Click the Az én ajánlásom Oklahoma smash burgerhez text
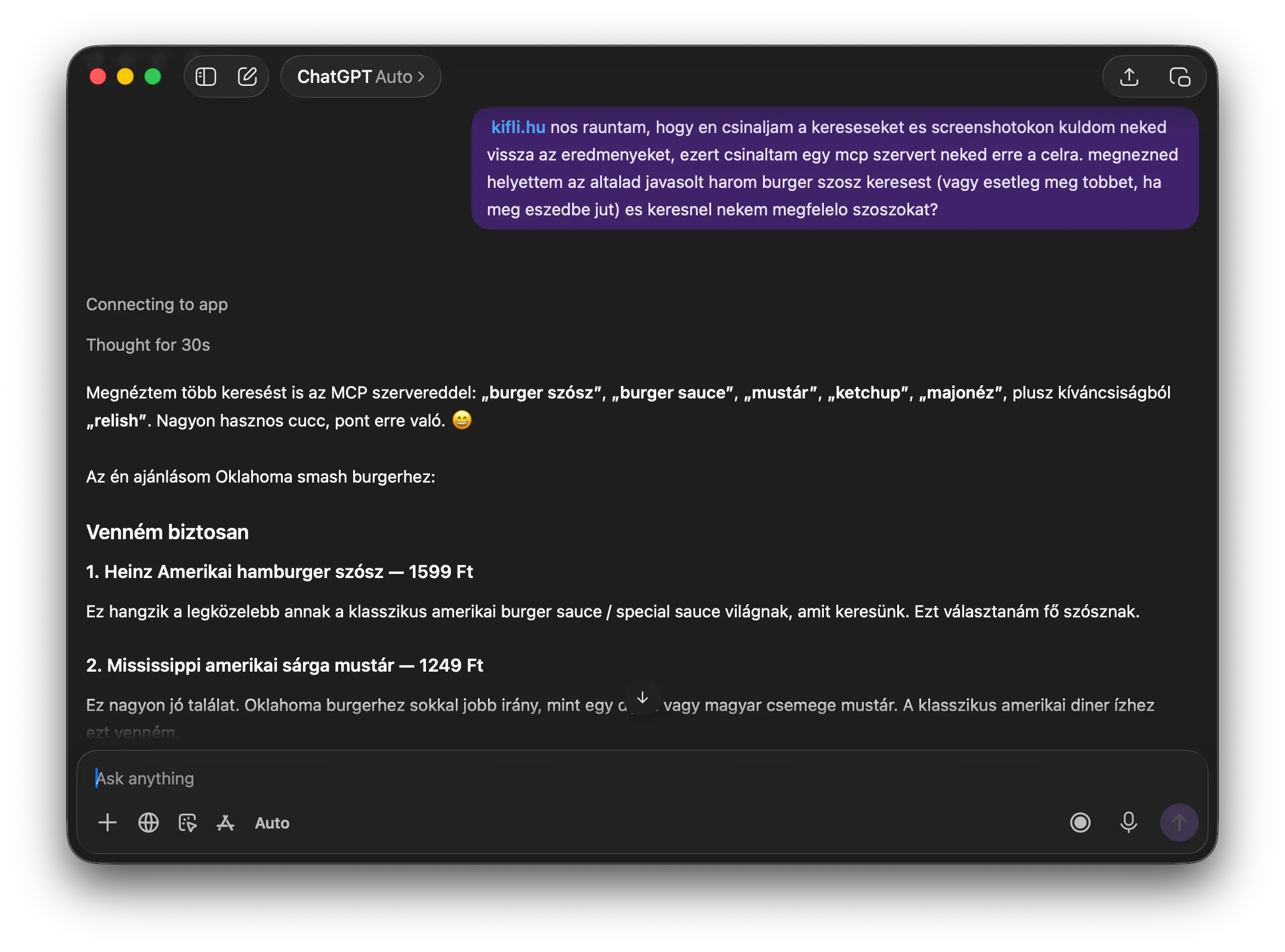Image resolution: width=1285 pixels, height=952 pixels. pyautogui.click(x=261, y=477)
